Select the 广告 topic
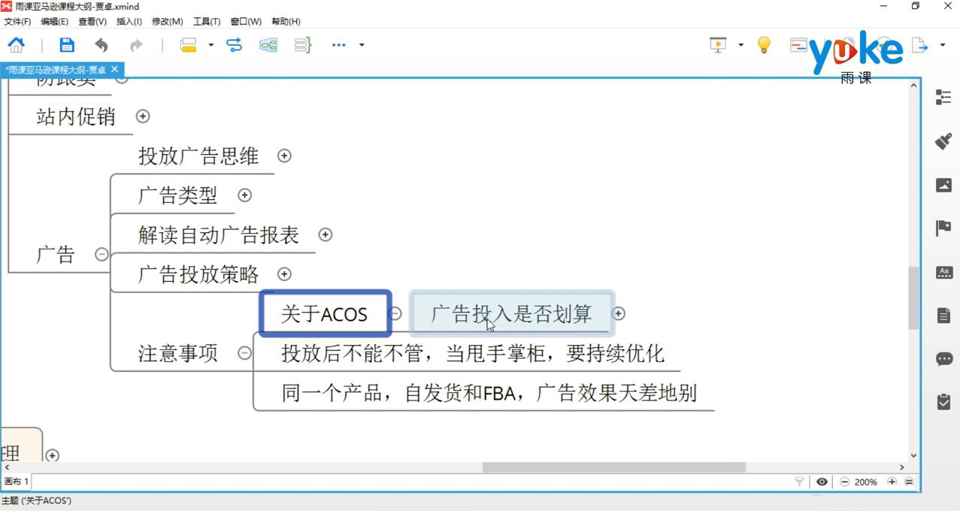Image resolution: width=960 pixels, height=511 pixels. pos(56,254)
